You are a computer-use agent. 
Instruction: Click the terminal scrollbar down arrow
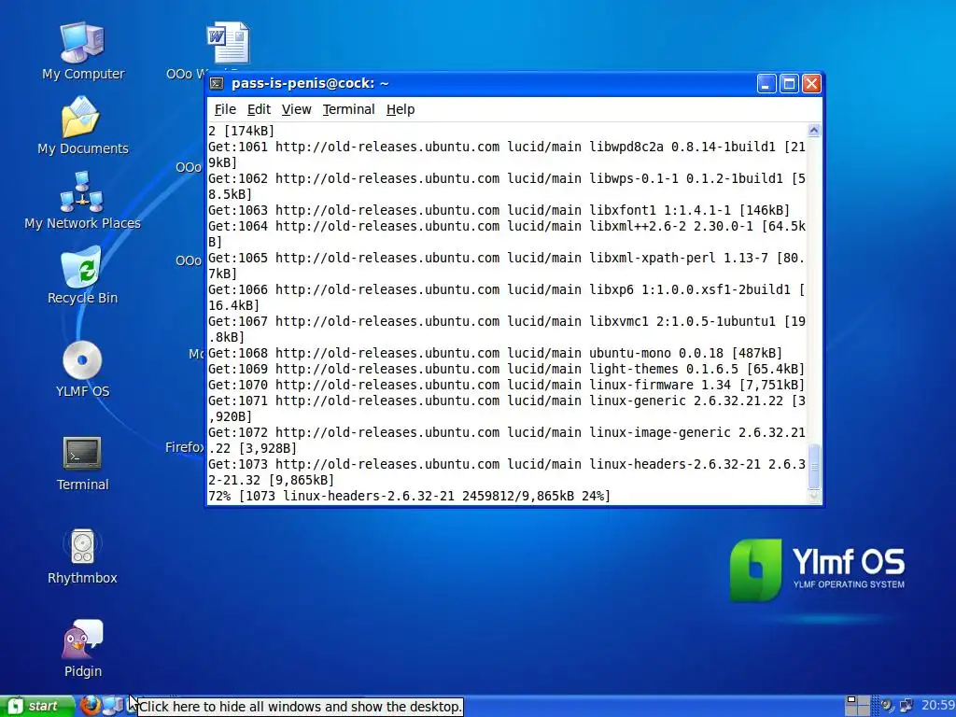[x=814, y=497]
